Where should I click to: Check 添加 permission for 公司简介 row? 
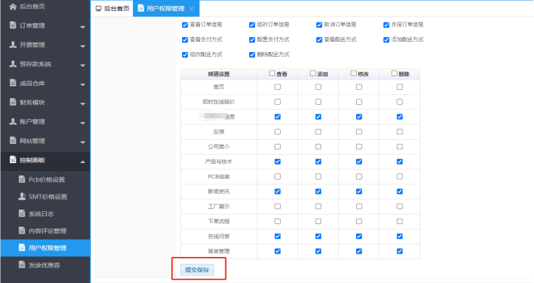pos(318,147)
